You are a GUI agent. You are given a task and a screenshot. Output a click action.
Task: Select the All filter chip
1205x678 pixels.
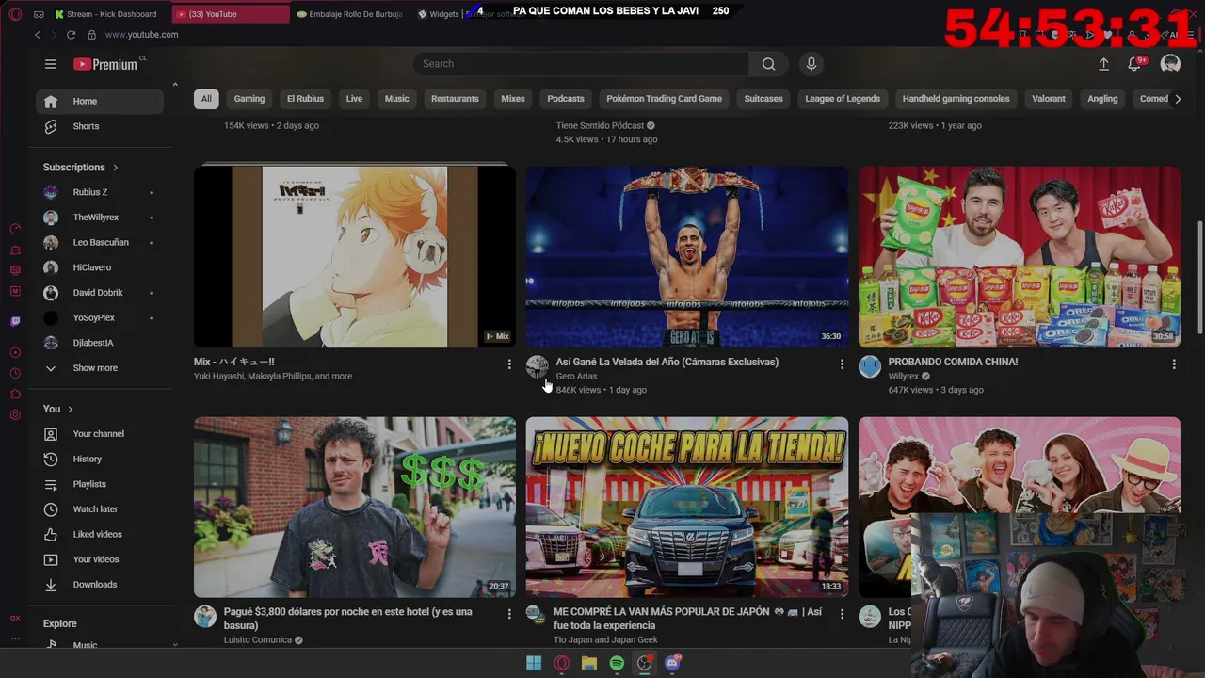(206, 99)
